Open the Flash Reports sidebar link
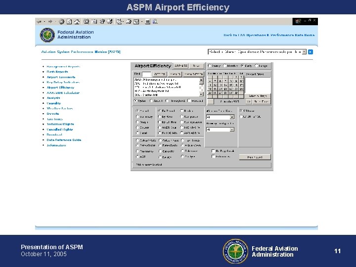Screen dimensions: 356x267 click(x=57, y=72)
